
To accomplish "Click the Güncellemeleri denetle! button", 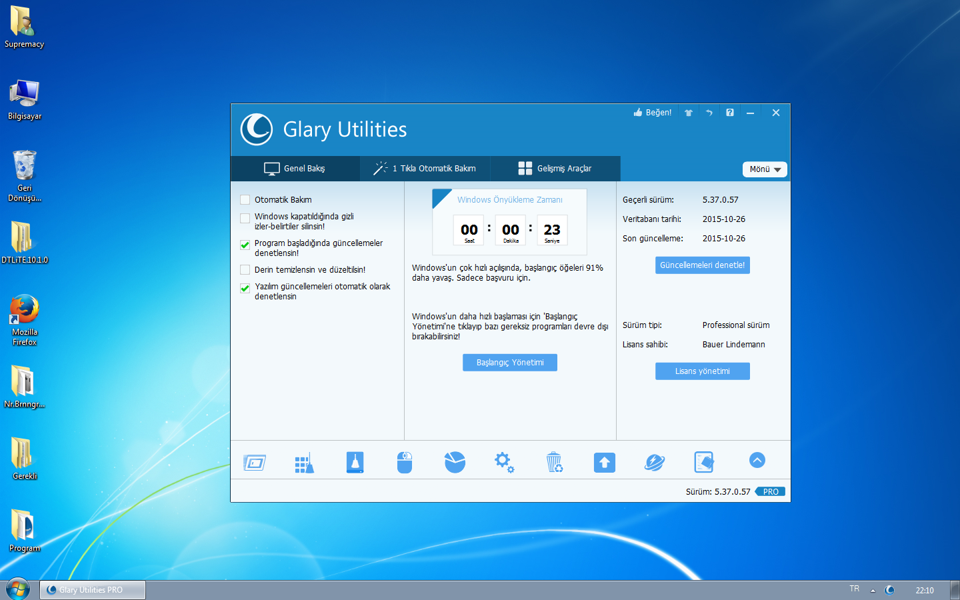I will pyautogui.click(x=703, y=265).
